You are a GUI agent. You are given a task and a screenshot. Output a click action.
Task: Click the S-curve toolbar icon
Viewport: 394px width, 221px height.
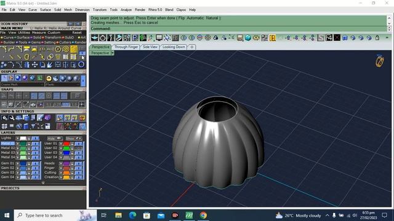(321, 38)
